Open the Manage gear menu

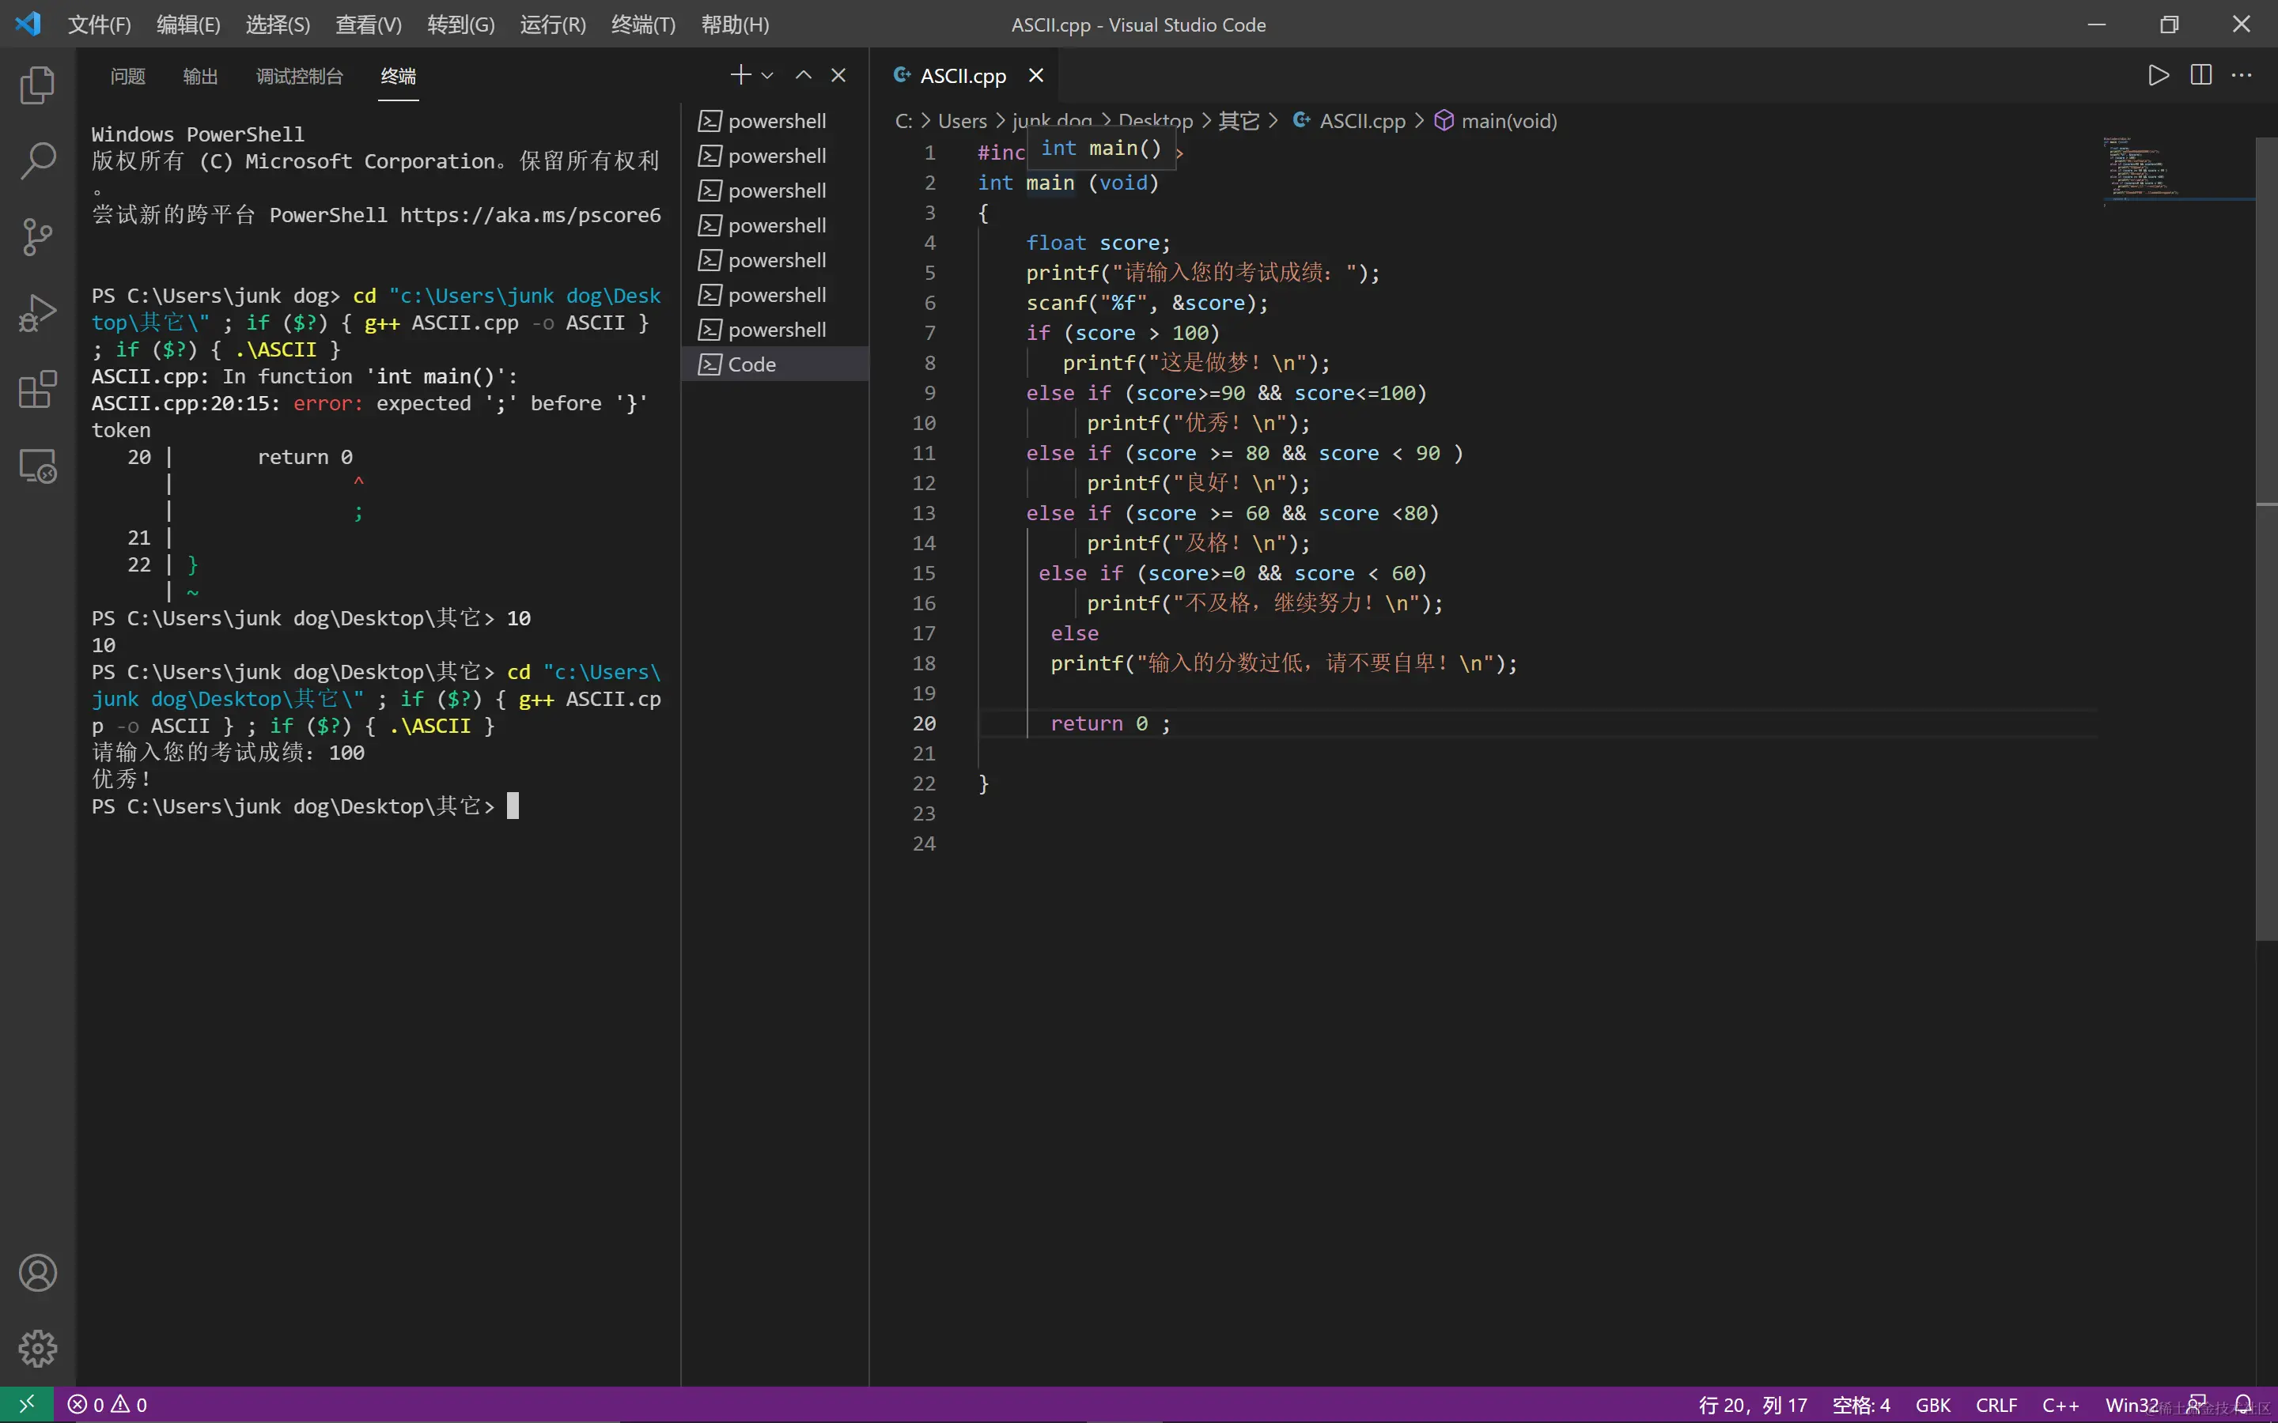point(38,1348)
